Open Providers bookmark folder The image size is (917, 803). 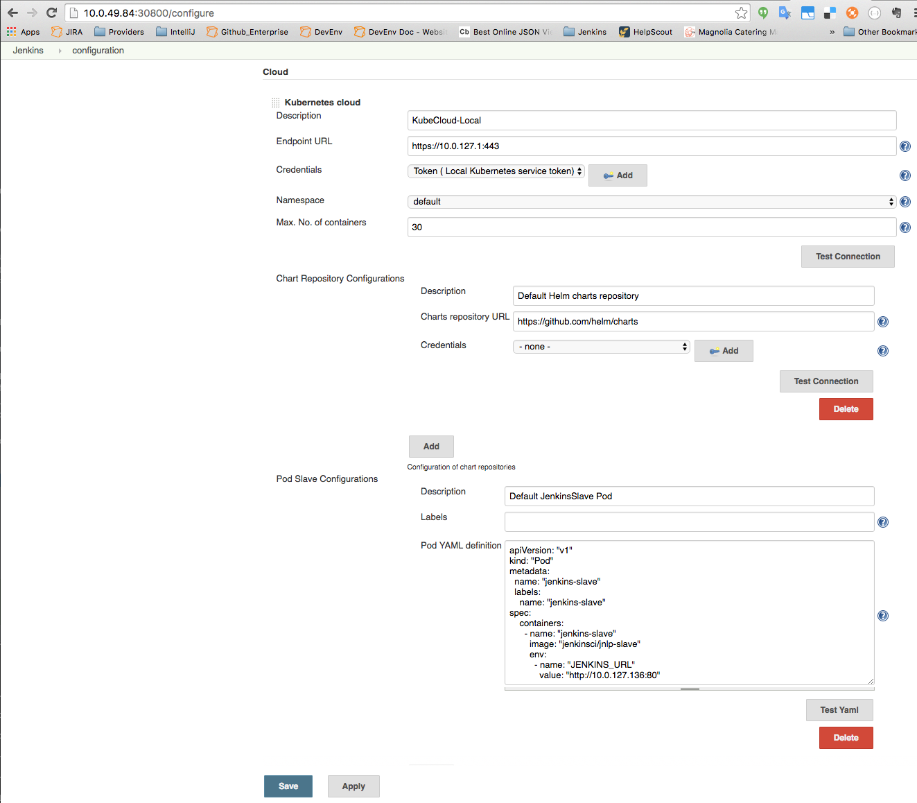click(x=119, y=32)
